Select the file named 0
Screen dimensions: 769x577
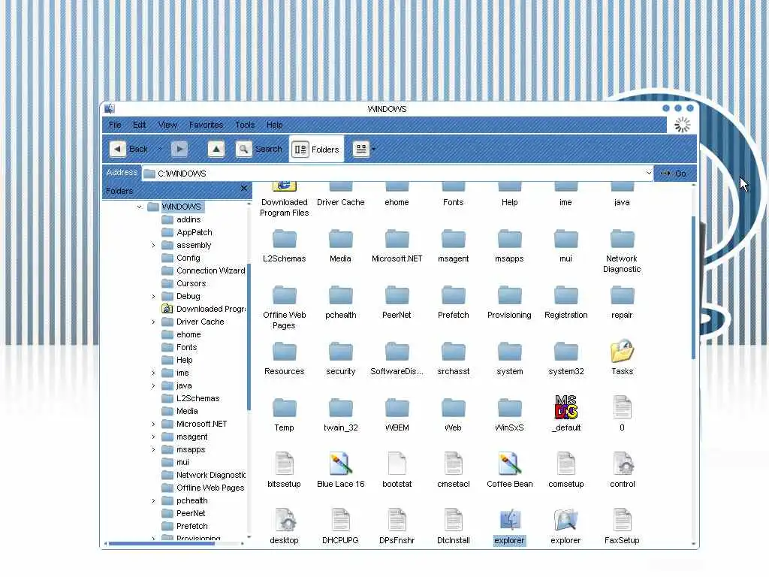pyautogui.click(x=622, y=414)
